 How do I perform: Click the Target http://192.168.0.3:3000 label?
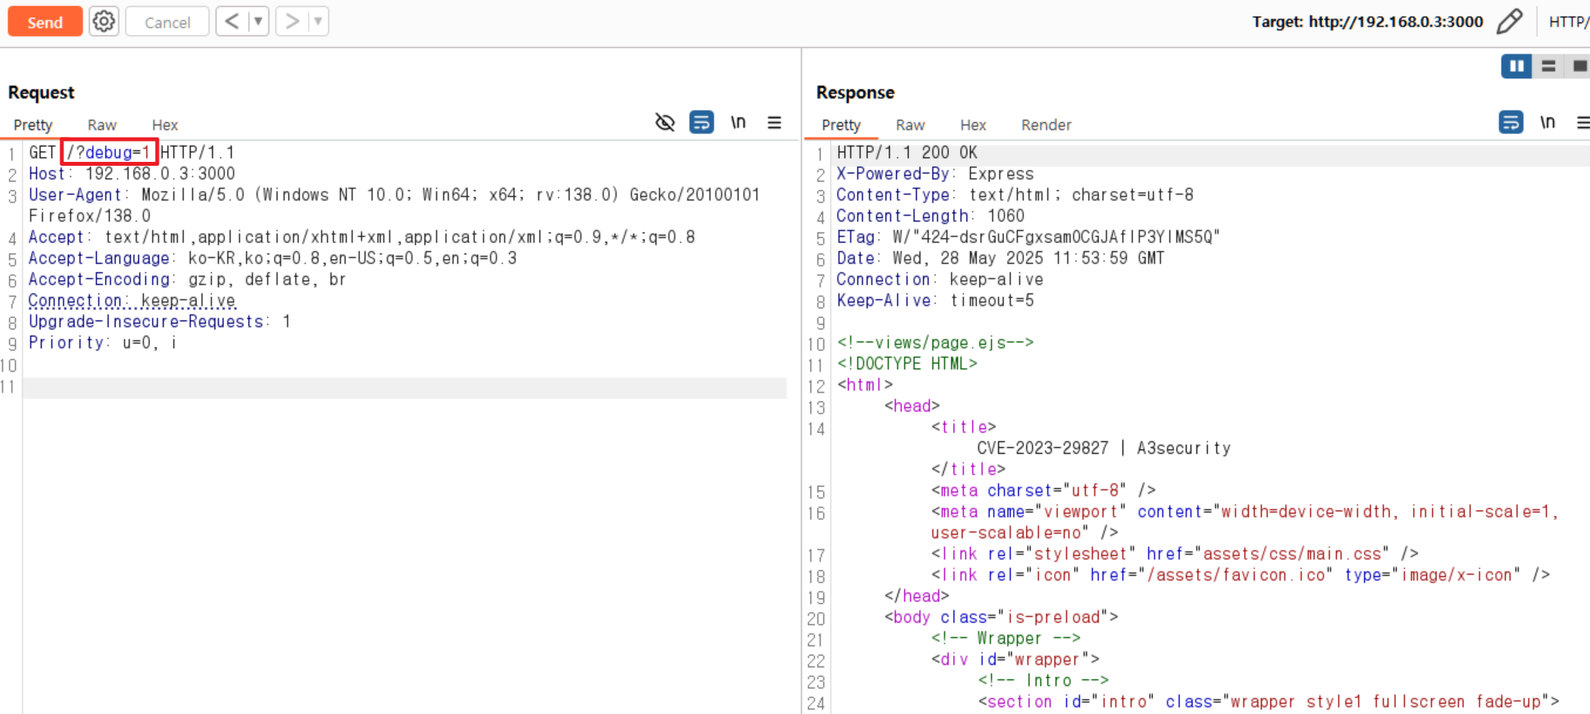coord(1367,22)
